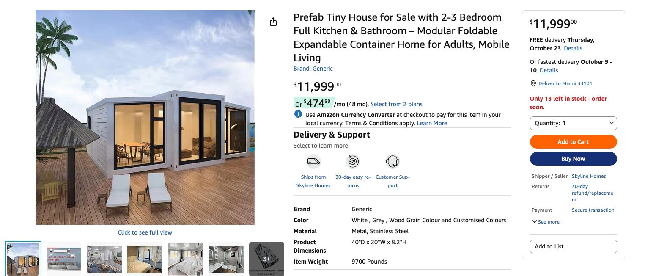The image size is (645, 276).
Task: Select the sofa thumbnail image
Action: coord(63,259)
